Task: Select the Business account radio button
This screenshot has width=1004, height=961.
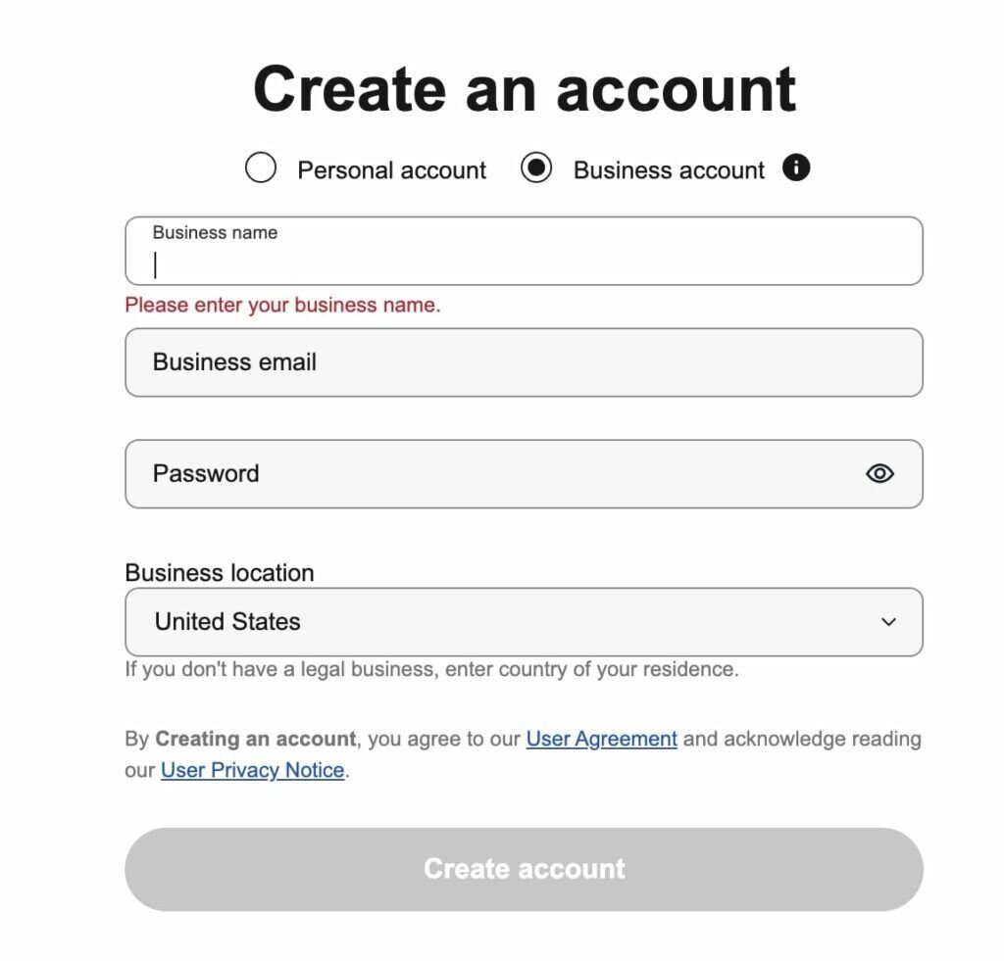Action: pos(536,168)
